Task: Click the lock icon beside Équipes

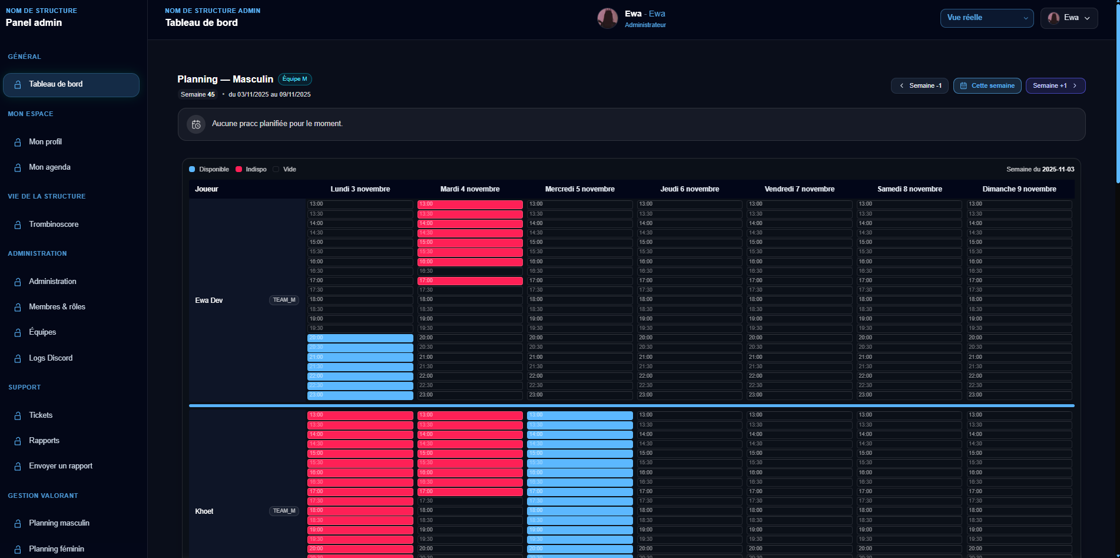Action: pos(18,332)
